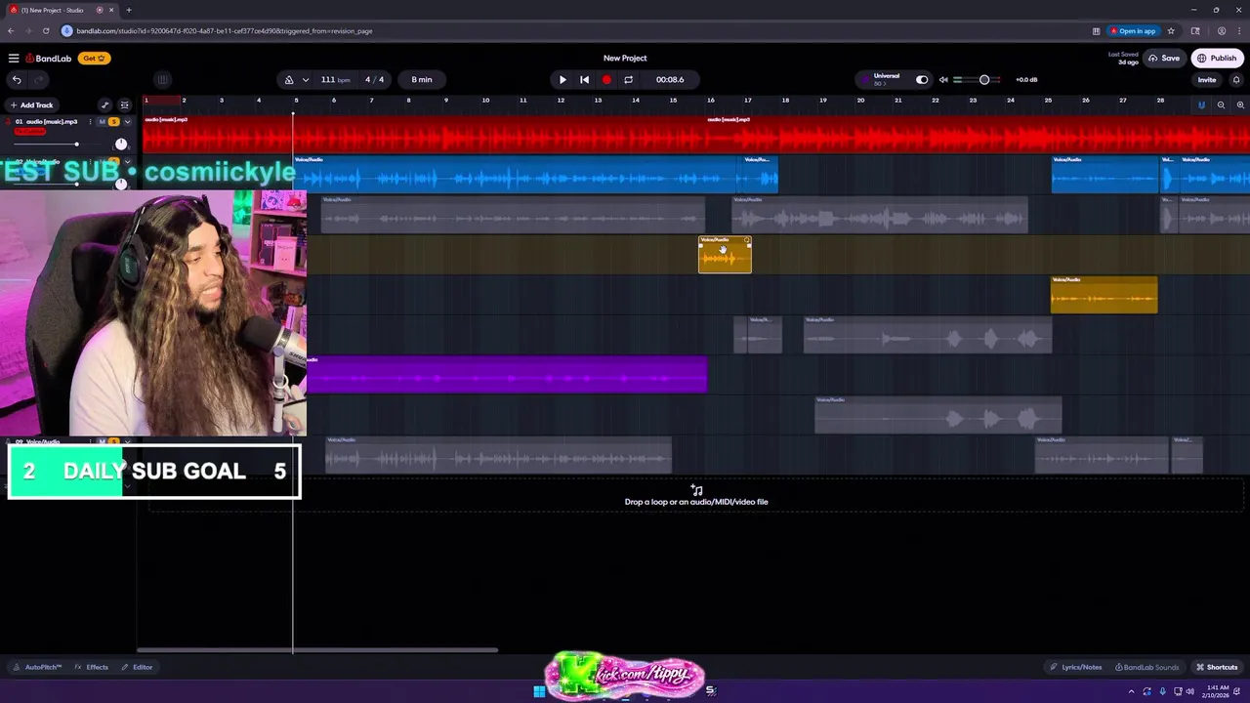Viewport: 1250px width, 703px height.
Task: Select the purple audio region
Action: [507, 375]
